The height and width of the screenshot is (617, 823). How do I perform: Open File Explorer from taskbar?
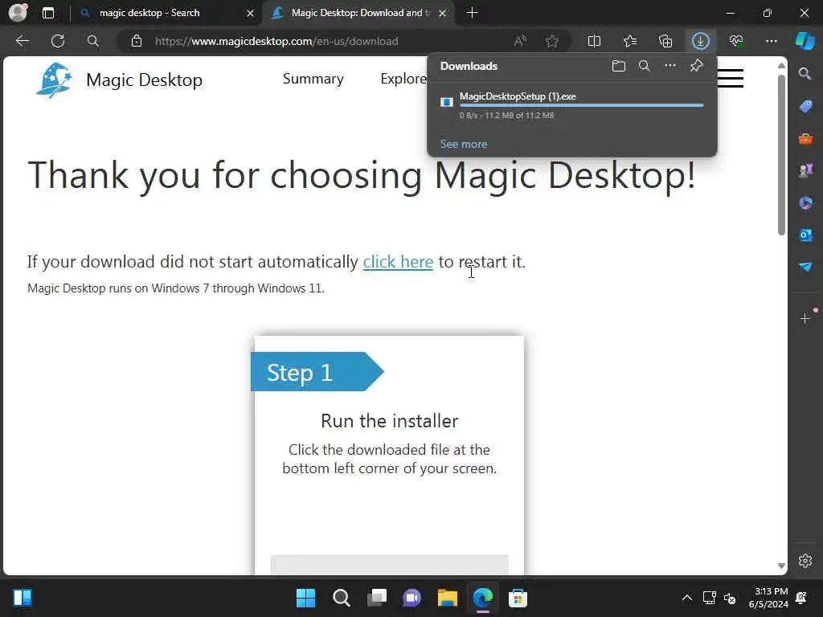click(x=447, y=598)
